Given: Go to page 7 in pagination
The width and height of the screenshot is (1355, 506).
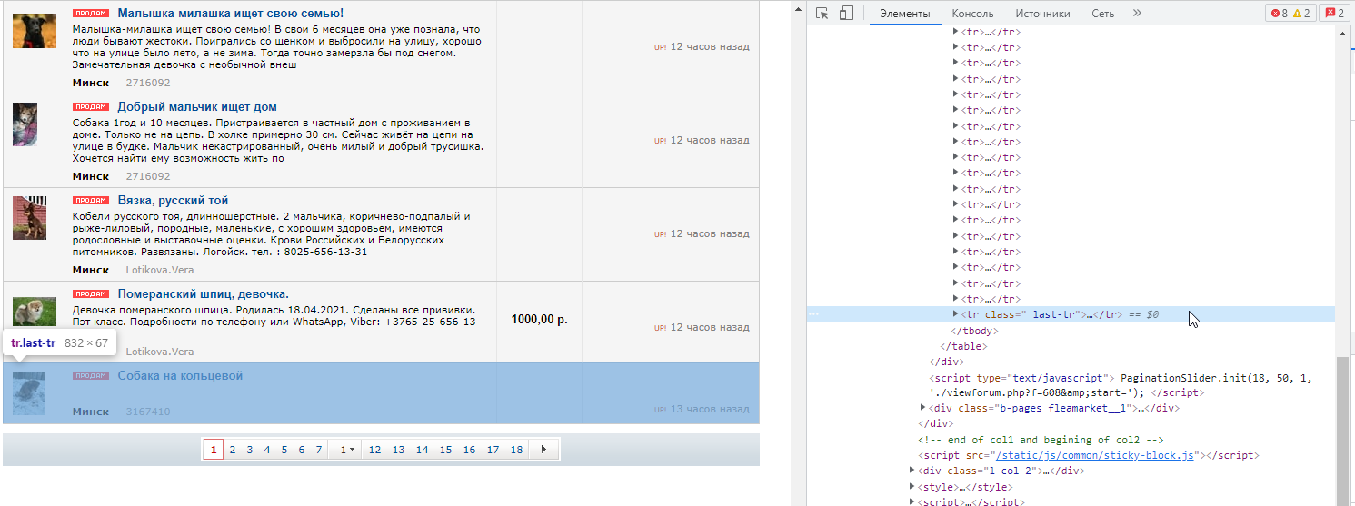Looking at the screenshot, I should coord(319,450).
